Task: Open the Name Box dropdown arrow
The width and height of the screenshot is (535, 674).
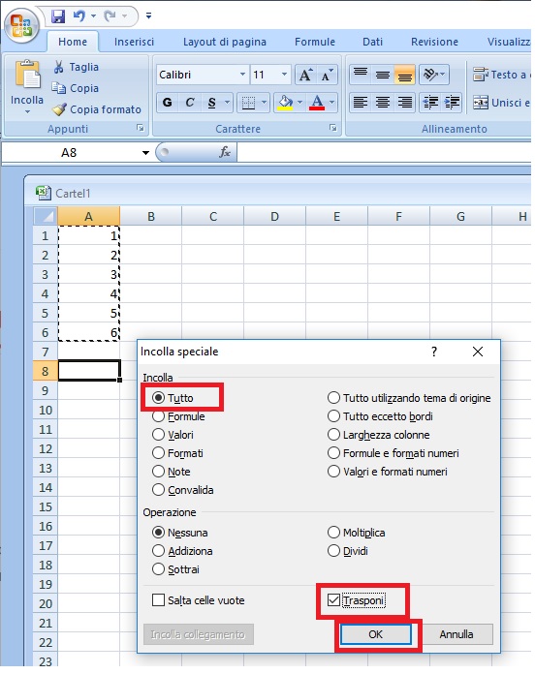Action: point(145,153)
